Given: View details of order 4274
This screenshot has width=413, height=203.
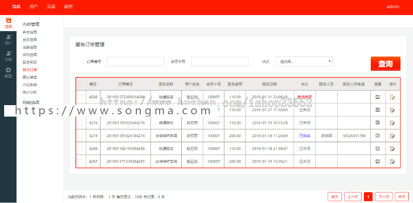Looking at the screenshot, I should pyautogui.click(x=378, y=136).
